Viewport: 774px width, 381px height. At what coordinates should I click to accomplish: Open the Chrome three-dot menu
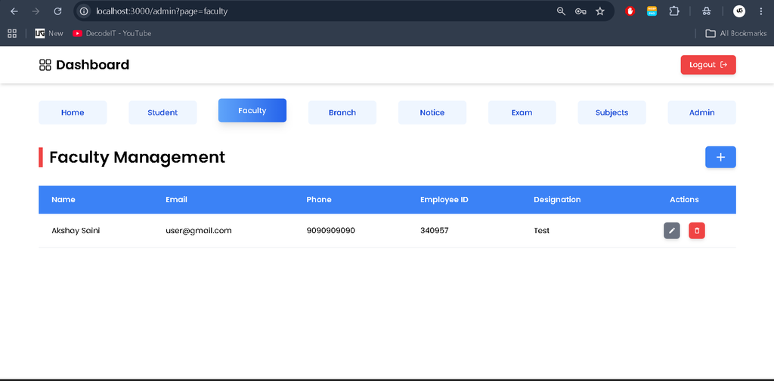click(x=760, y=11)
